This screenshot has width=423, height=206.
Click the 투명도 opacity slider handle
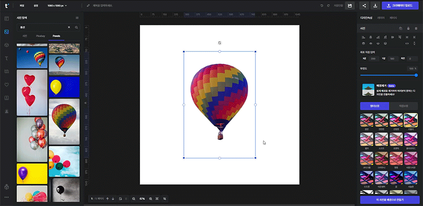point(416,75)
